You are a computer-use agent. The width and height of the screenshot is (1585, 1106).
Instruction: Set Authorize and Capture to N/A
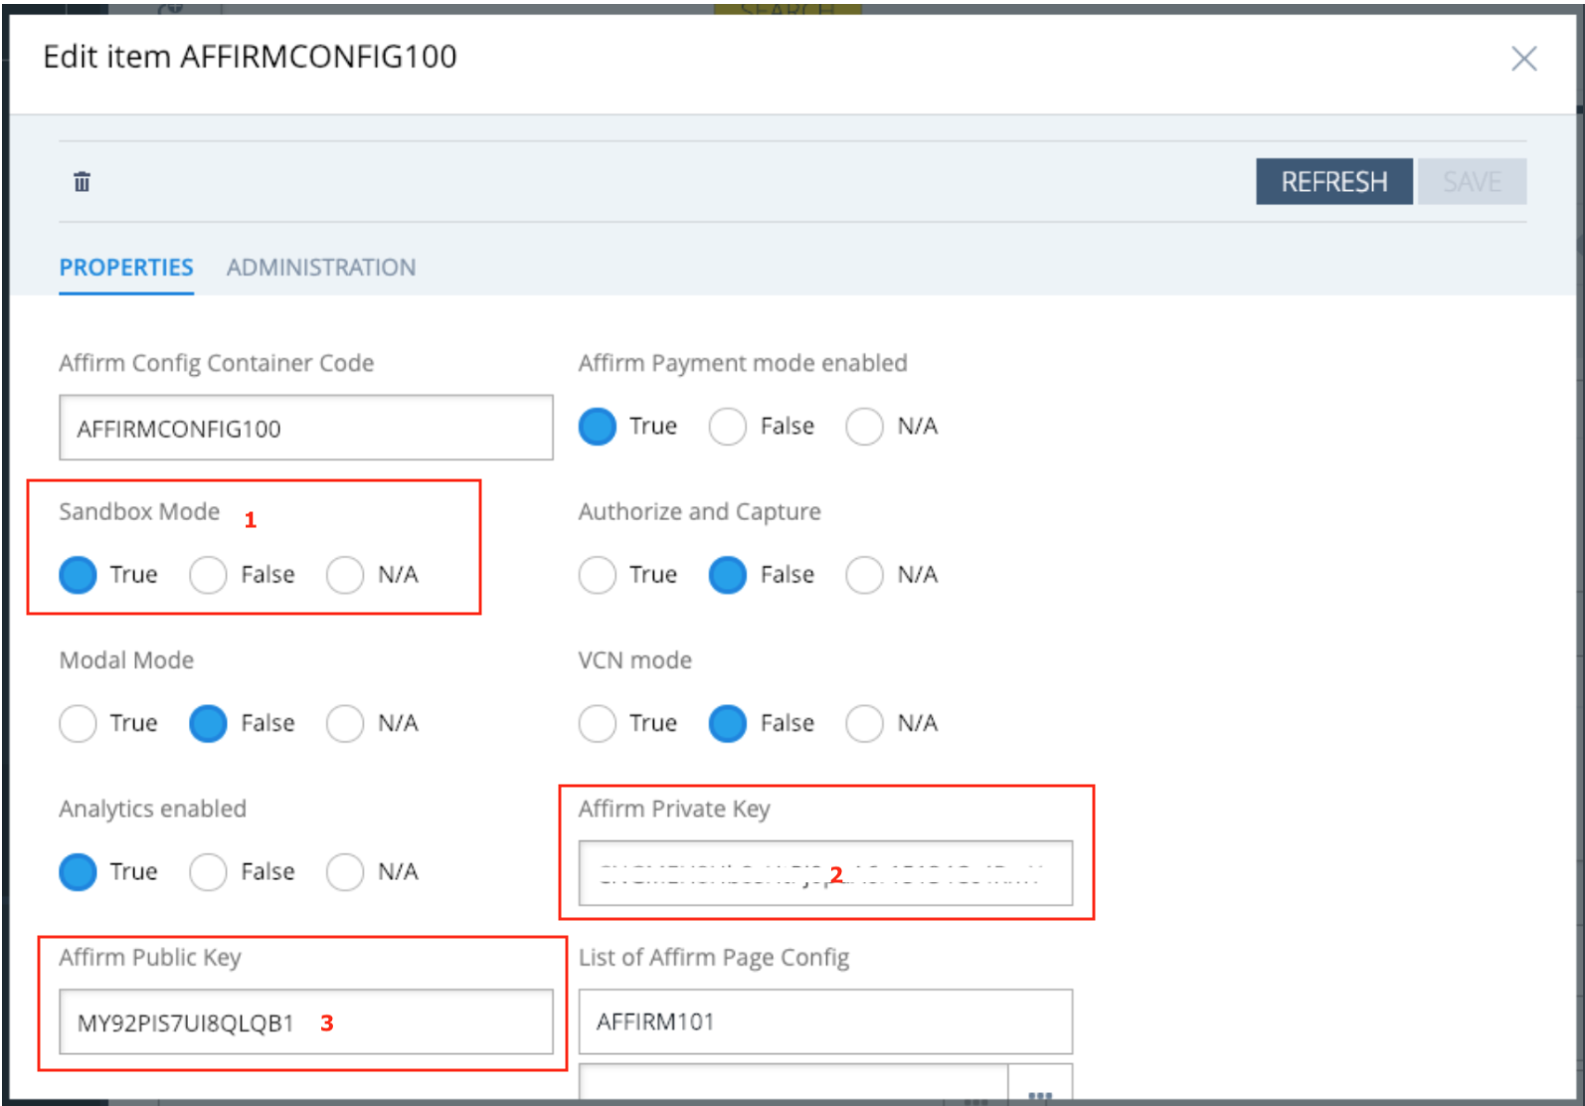click(864, 575)
